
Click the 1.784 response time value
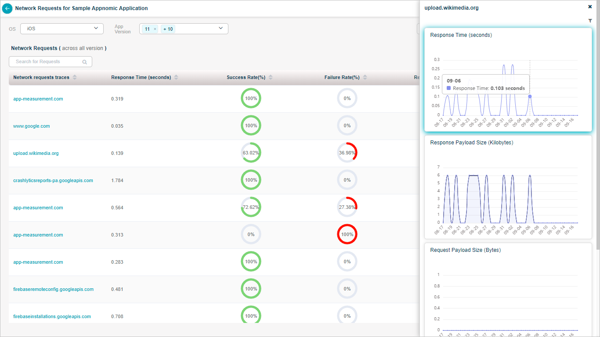click(x=117, y=180)
